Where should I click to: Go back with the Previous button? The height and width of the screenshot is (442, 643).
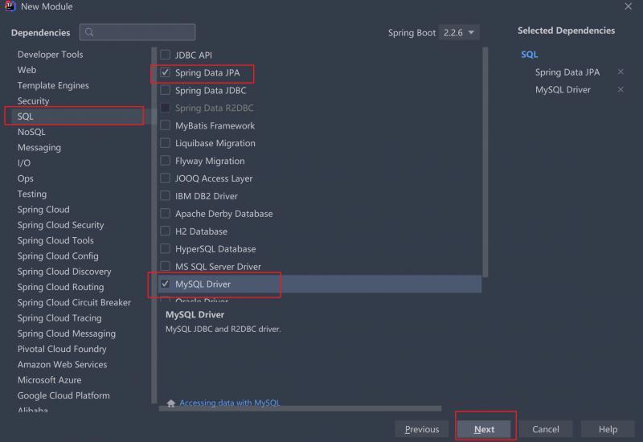(x=422, y=429)
